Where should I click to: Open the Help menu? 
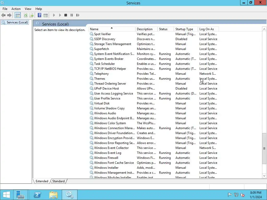click(39, 9)
